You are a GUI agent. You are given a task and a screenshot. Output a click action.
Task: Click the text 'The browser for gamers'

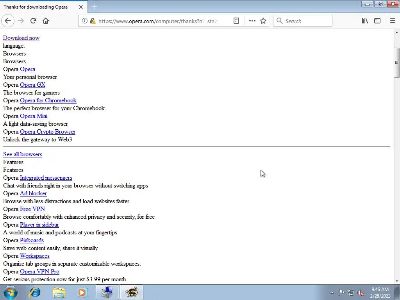(x=31, y=93)
